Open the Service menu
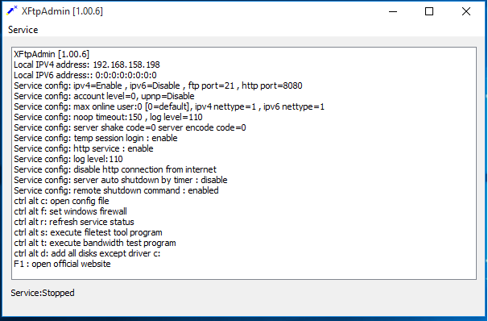Image resolution: width=488 pixels, height=321 pixels. (23, 30)
